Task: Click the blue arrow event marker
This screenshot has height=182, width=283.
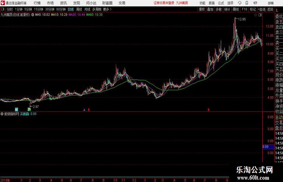Action: tap(84, 110)
